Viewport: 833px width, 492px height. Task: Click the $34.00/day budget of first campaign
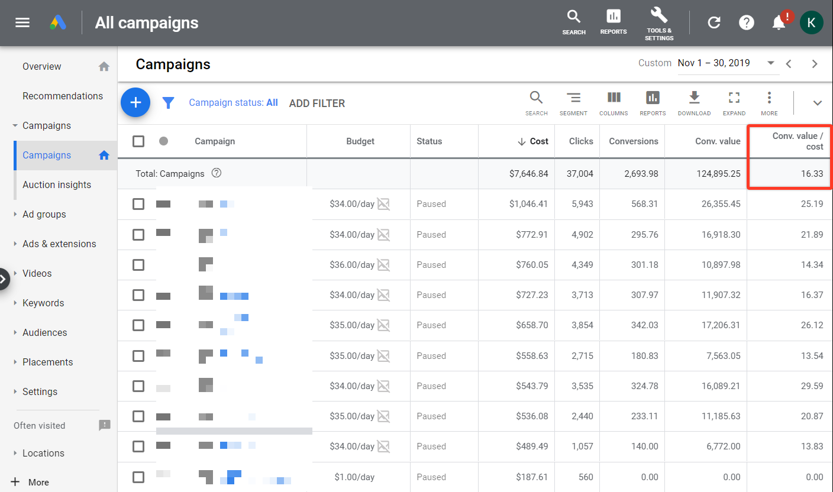[x=352, y=204]
